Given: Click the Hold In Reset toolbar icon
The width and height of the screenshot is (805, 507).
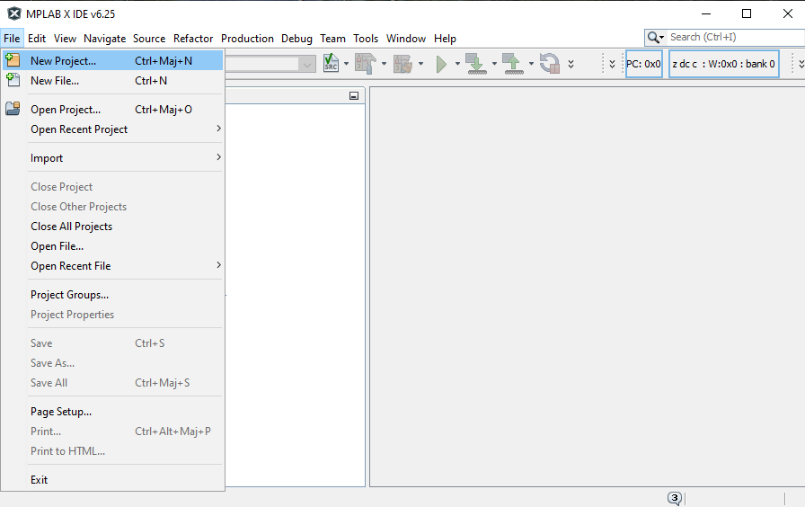Looking at the screenshot, I should [549, 64].
